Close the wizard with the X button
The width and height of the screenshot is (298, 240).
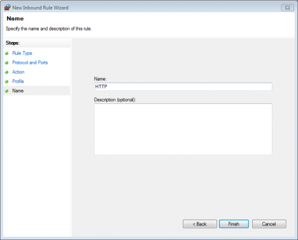pos(287,8)
